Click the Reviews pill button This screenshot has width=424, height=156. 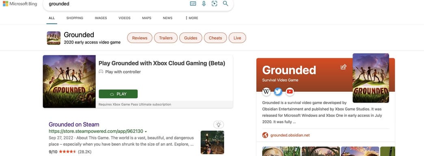(x=140, y=38)
